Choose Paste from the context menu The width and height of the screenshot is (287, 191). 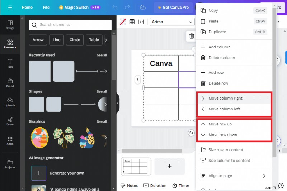[234, 21]
